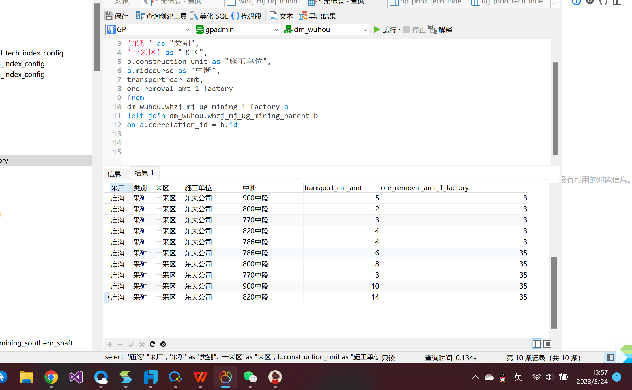The height and width of the screenshot is (390, 632).
Task: Click the query time status 查询时间: 0.134s
Action: [450, 358]
